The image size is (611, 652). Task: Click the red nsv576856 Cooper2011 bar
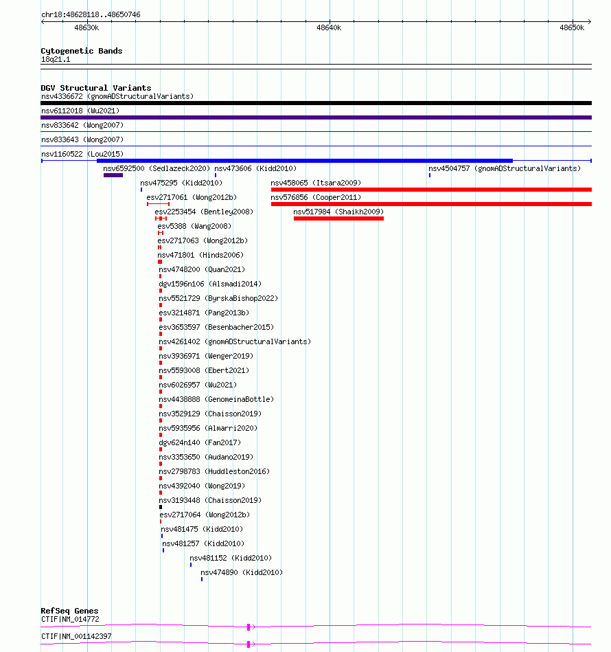(x=431, y=204)
